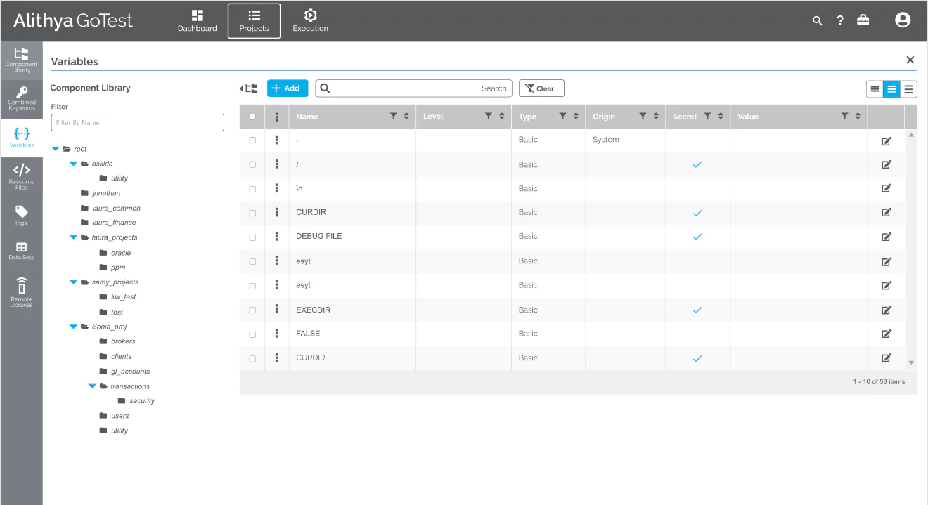
Task: Open the Tags panel
Action: click(x=21, y=214)
